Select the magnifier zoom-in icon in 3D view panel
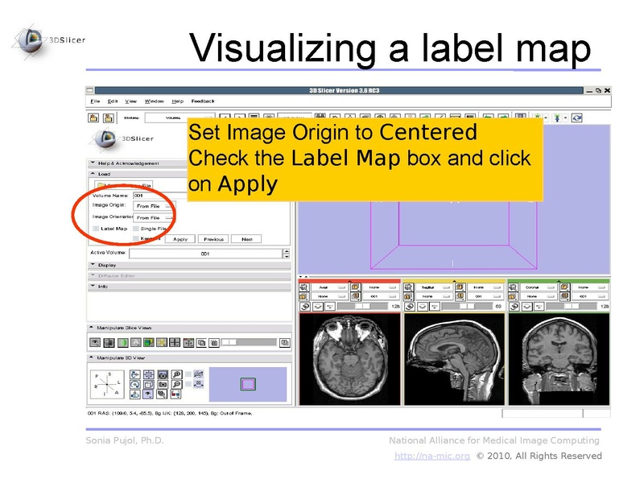The height and width of the screenshot is (483, 644). pyautogui.click(x=177, y=374)
